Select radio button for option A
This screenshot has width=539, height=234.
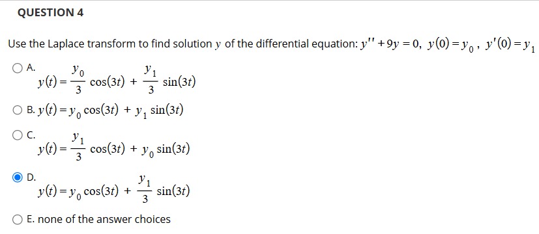18,68
